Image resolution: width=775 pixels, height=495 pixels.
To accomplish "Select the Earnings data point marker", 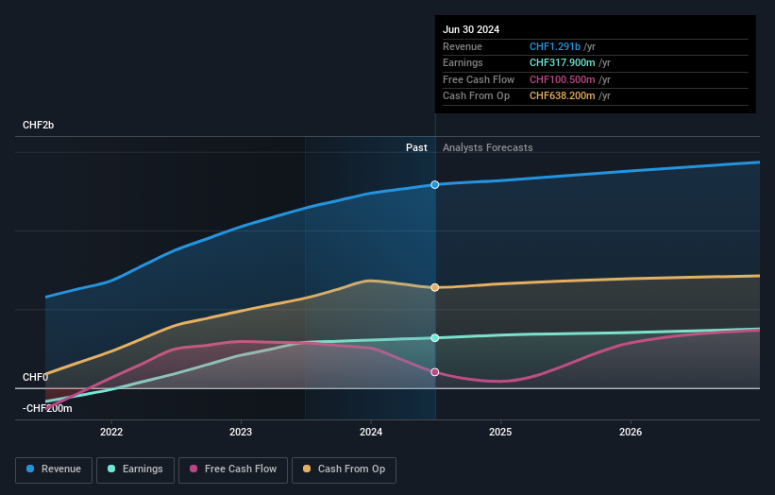I will [435, 338].
